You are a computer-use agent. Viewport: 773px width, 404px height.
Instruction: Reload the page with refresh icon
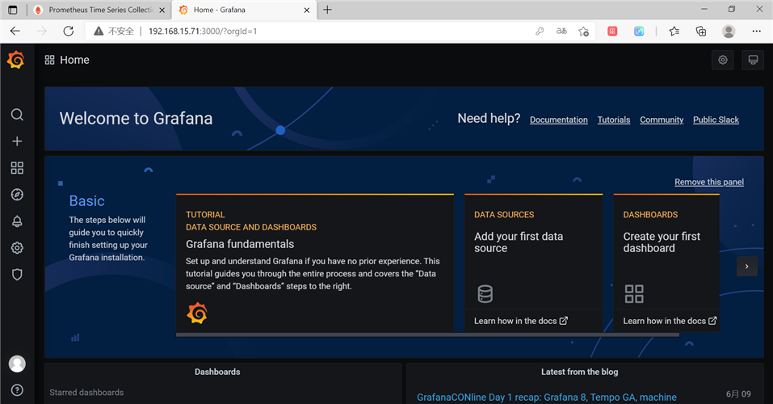(69, 31)
